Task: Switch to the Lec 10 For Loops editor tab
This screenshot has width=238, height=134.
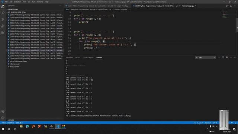Action: point(98,6)
